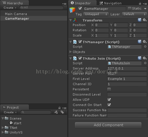Collapse the Scenes folder
Image resolution: width=148 pixels, height=137 pixels.
click(x=3, y=118)
